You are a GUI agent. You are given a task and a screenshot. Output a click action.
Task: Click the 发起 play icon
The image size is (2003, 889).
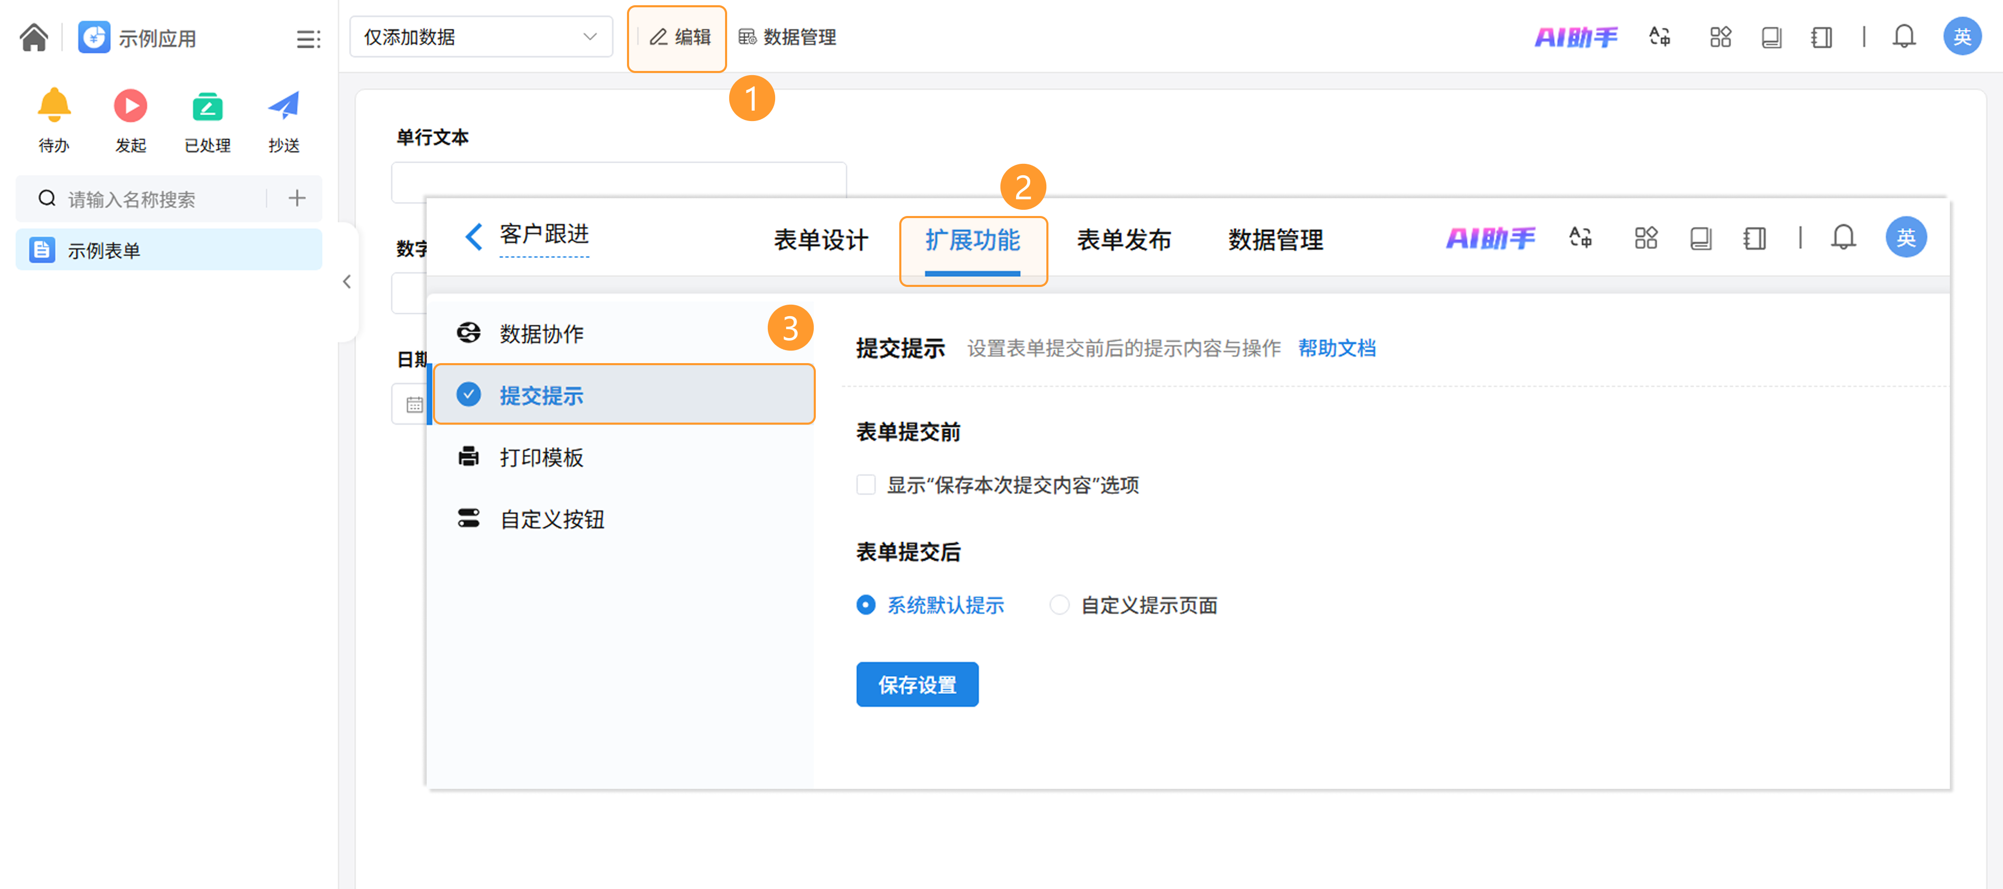[x=130, y=105]
